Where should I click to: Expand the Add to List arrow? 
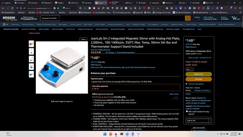click(210, 120)
